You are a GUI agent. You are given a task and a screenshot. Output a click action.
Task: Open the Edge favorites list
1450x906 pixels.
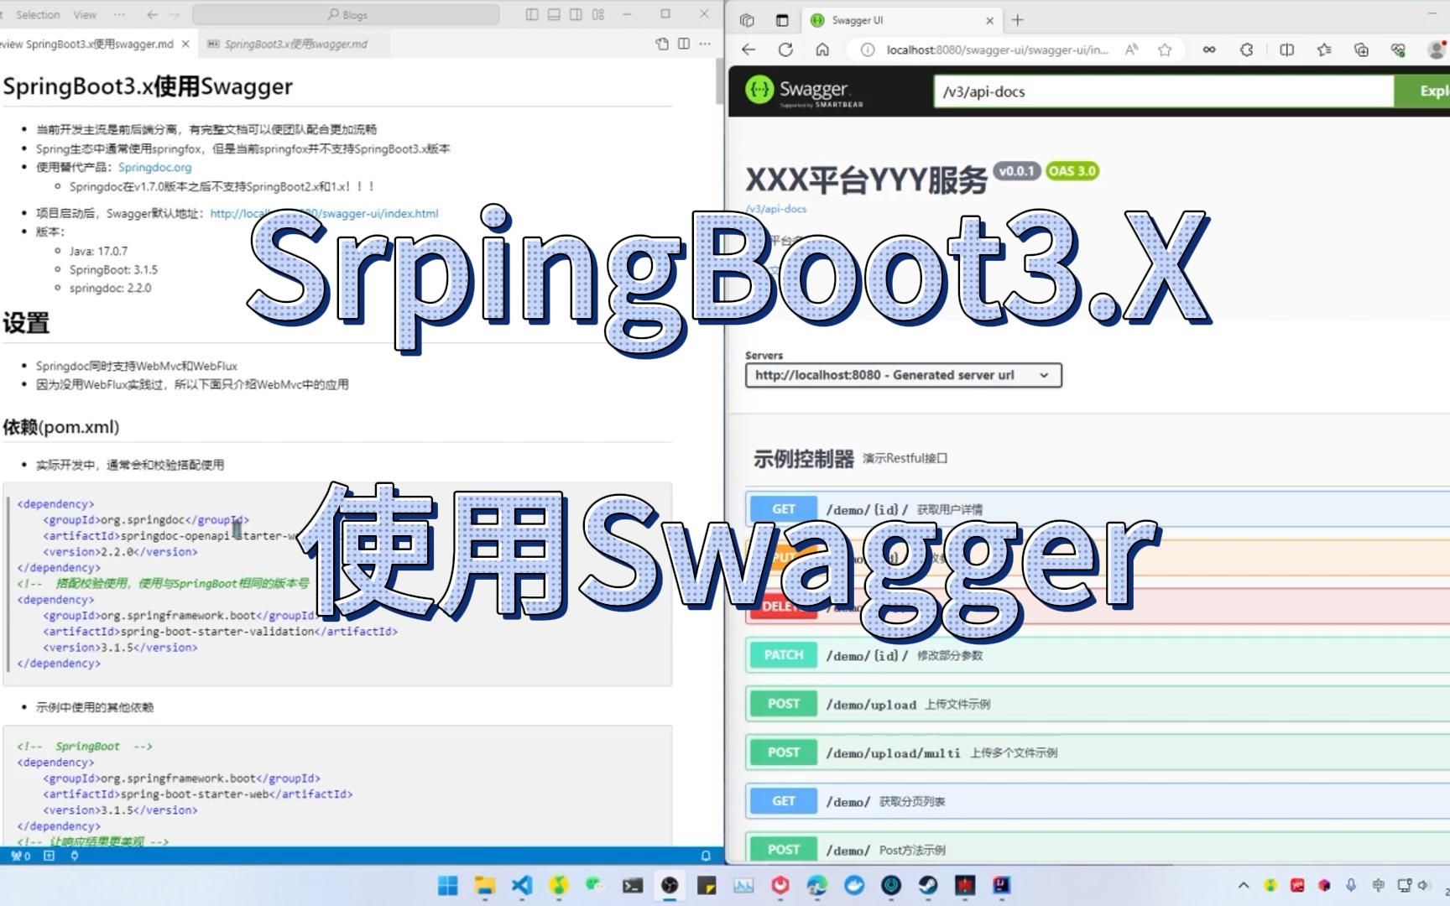tap(1324, 49)
